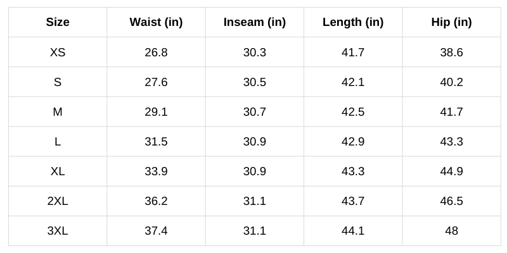Screen dimensions: 507x253
Task: Click the Size column header
Action: [x=58, y=22]
